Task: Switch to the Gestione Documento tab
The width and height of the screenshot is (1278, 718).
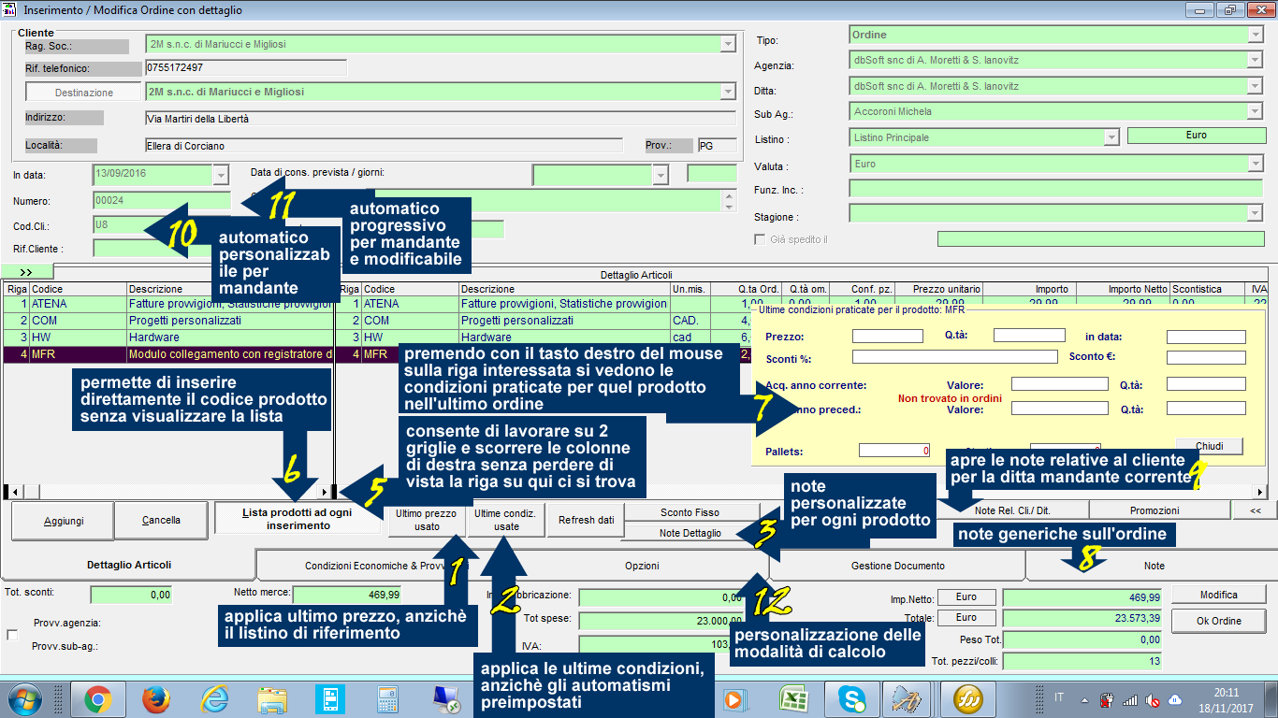Action: [897, 566]
